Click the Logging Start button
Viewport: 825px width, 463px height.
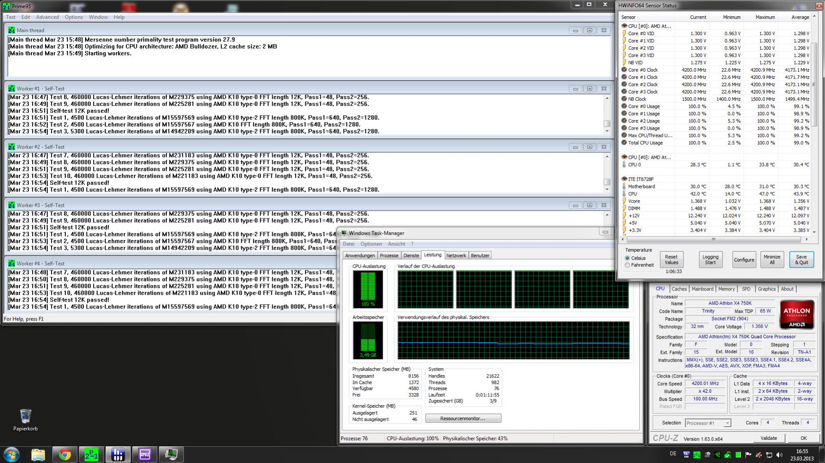point(711,260)
